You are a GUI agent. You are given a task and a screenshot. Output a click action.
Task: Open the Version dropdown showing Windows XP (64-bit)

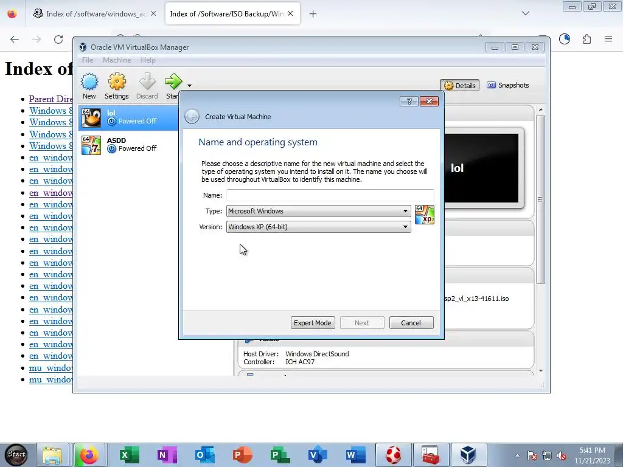point(319,227)
